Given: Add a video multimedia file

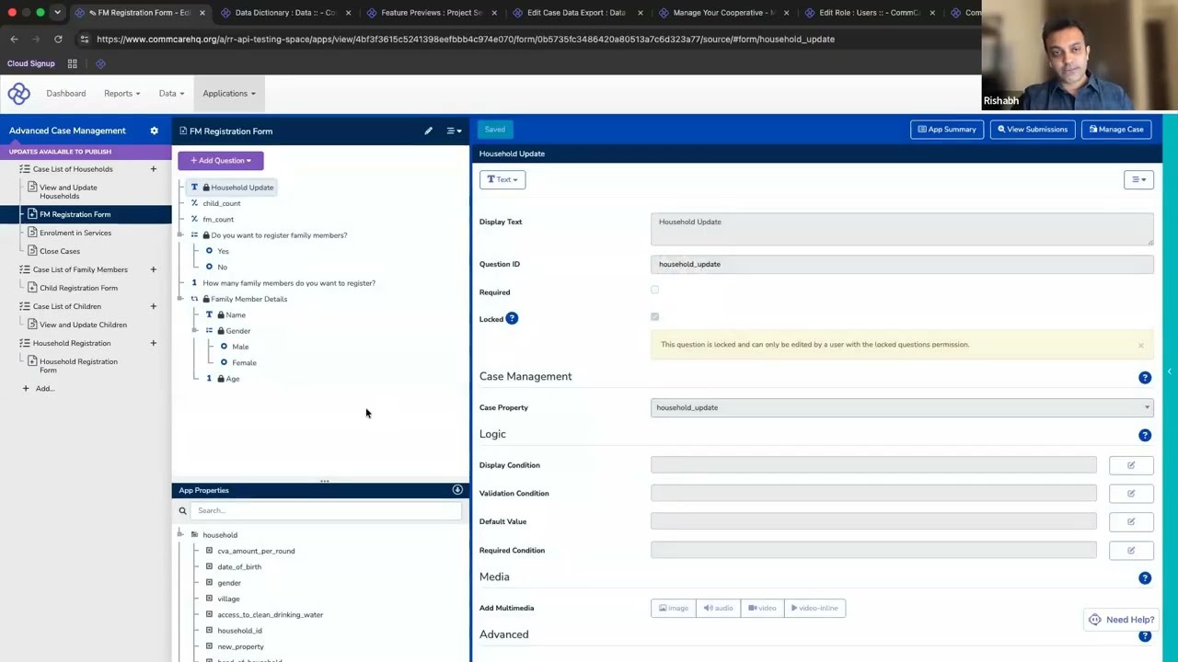Looking at the screenshot, I should tap(762, 608).
